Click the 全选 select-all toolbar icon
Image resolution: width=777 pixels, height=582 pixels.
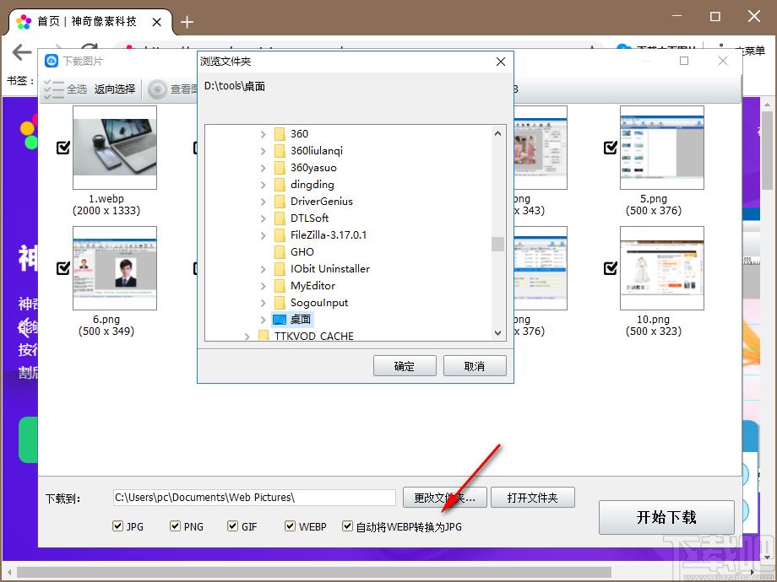53,89
